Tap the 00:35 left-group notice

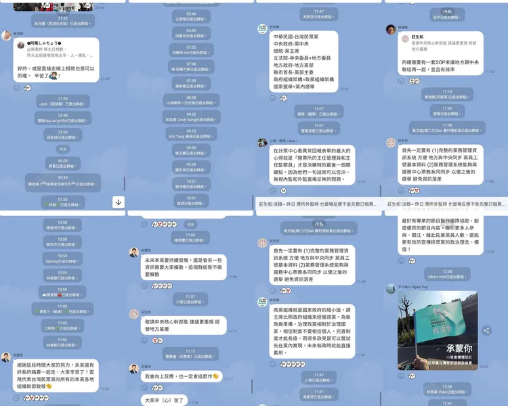[63, 183]
